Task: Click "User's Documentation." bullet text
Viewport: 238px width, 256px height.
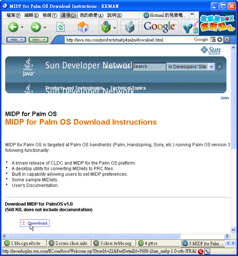Action: pos(35,185)
